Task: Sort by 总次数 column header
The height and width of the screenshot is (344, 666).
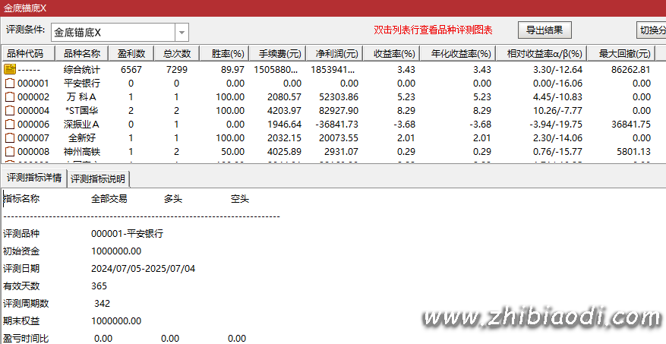Action: pos(177,53)
